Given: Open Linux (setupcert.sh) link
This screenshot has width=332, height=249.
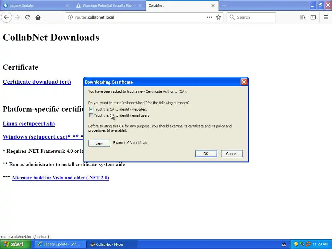Looking at the screenshot, I should [x=29, y=124].
